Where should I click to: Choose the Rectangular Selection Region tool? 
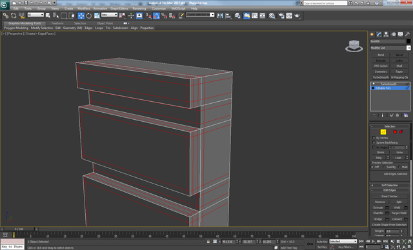point(64,15)
